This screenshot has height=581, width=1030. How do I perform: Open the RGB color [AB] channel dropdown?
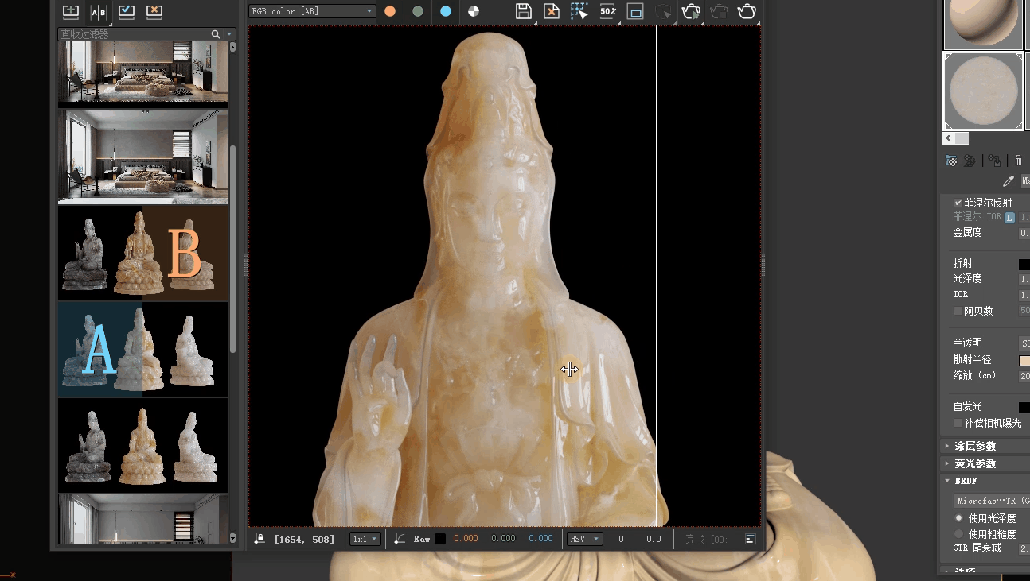[x=312, y=11]
